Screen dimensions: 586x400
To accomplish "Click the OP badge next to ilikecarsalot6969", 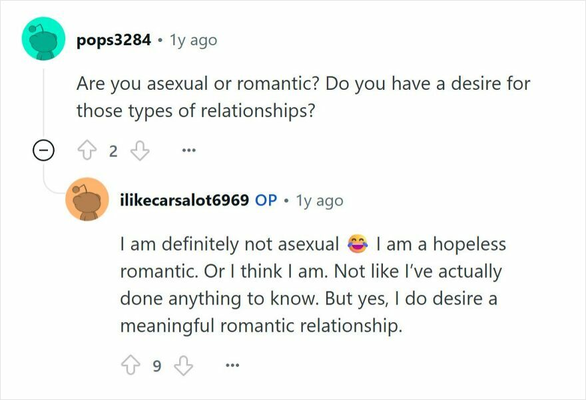I will pyautogui.click(x=265, y=200).
